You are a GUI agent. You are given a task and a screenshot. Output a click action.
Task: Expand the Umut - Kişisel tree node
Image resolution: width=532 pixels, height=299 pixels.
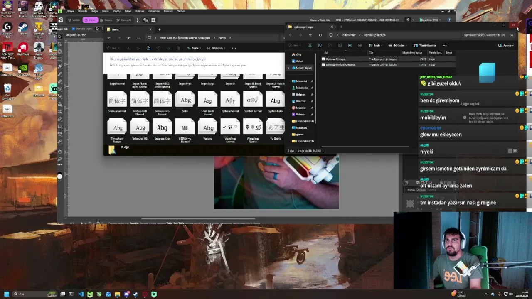[x=288, y=68]
